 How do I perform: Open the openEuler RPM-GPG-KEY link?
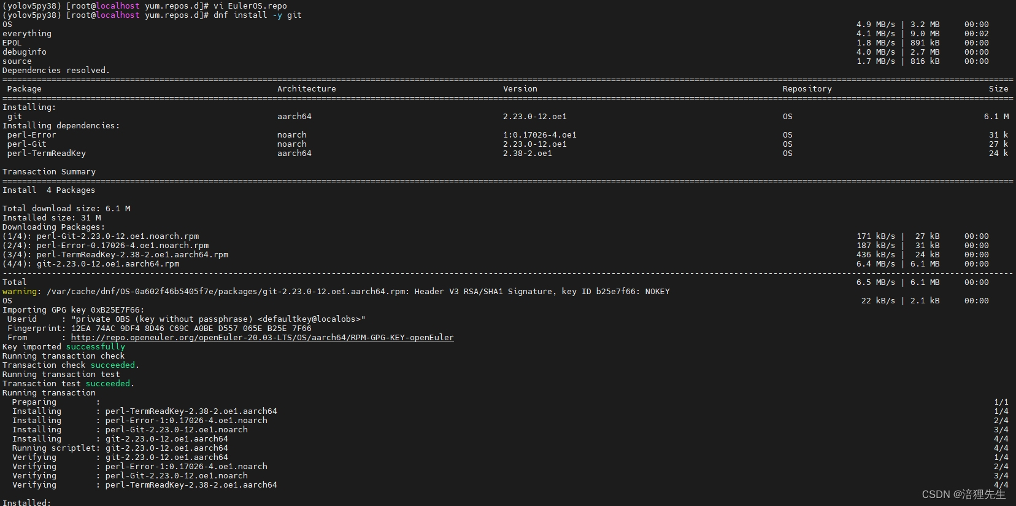263,338
